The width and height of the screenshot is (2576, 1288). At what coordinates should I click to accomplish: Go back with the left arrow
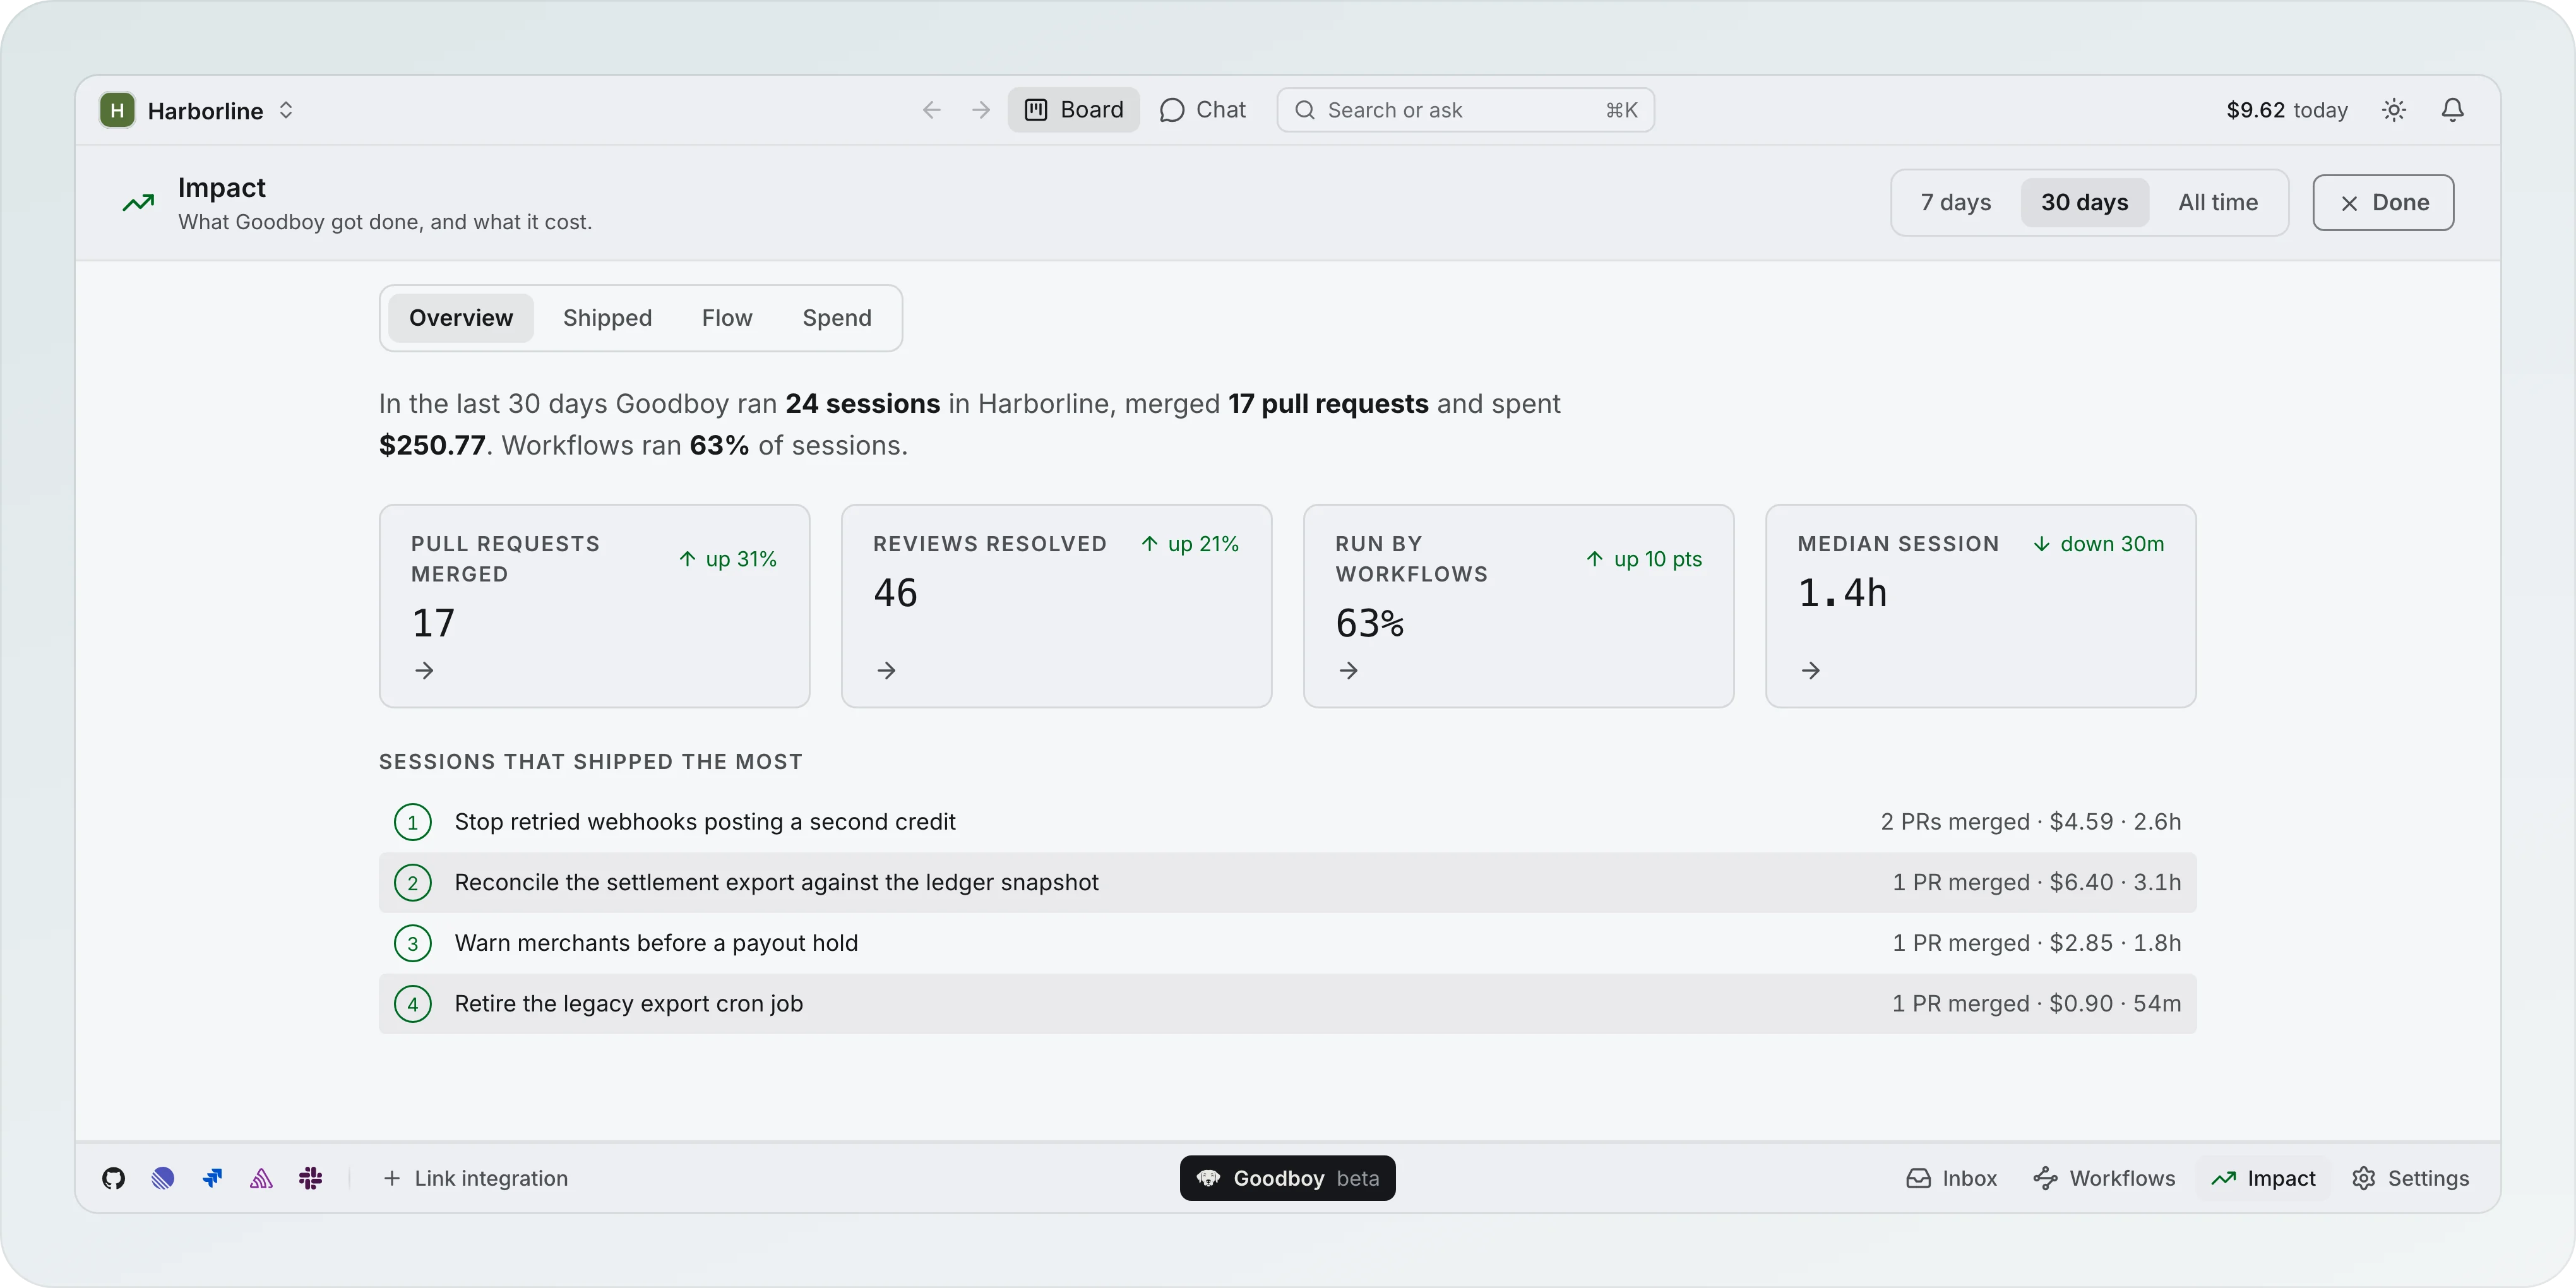932,110
